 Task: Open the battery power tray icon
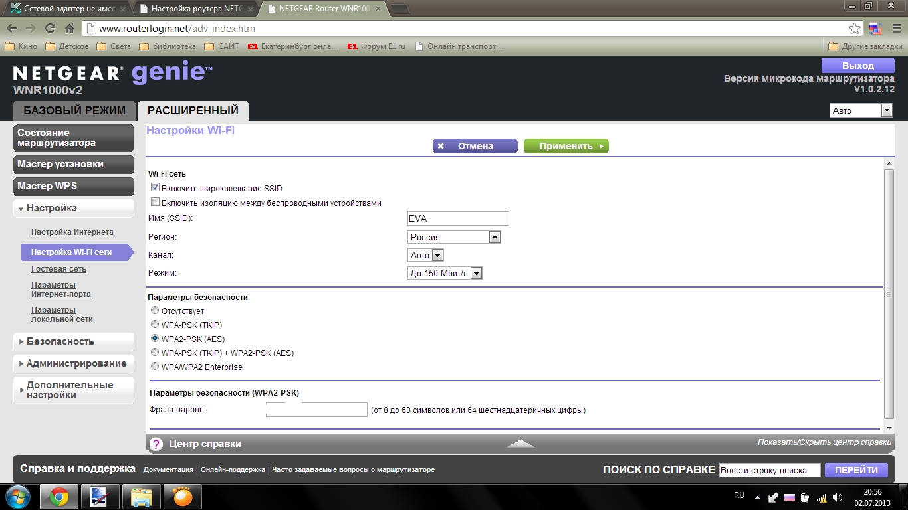[x=806, y=497]
